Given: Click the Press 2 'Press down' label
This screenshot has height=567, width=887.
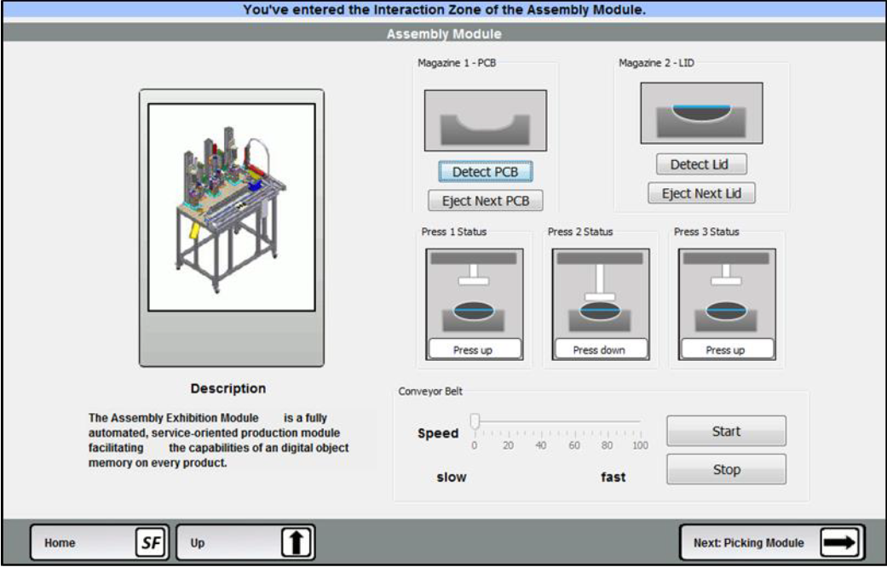Looking at the screenshot, I should [x=599, y=350].
